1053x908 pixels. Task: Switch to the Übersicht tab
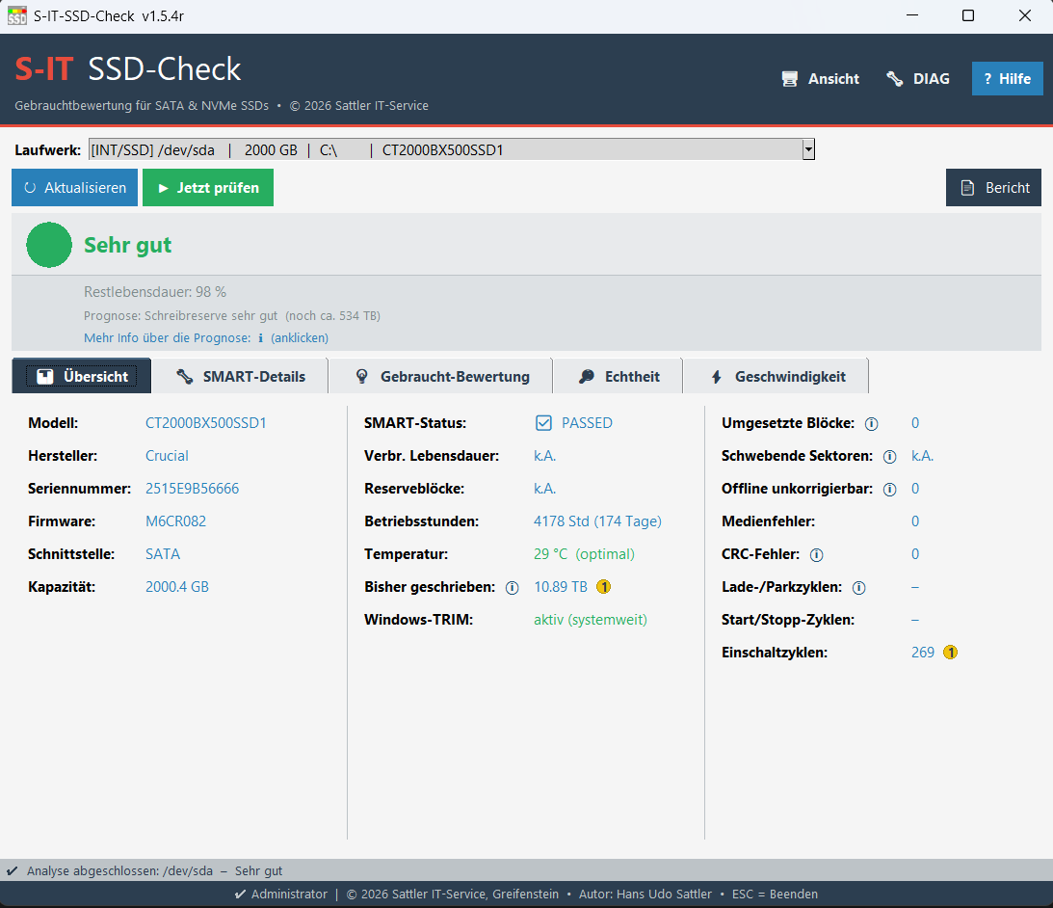click(82, 376)
